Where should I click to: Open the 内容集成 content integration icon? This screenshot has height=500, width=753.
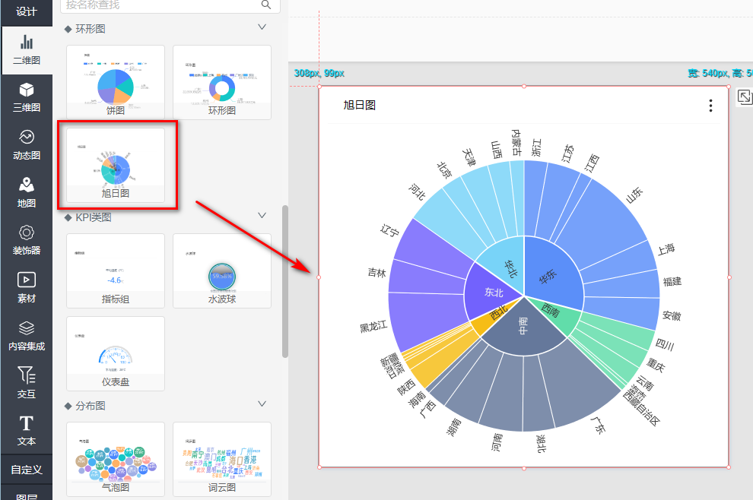[27, 334]
